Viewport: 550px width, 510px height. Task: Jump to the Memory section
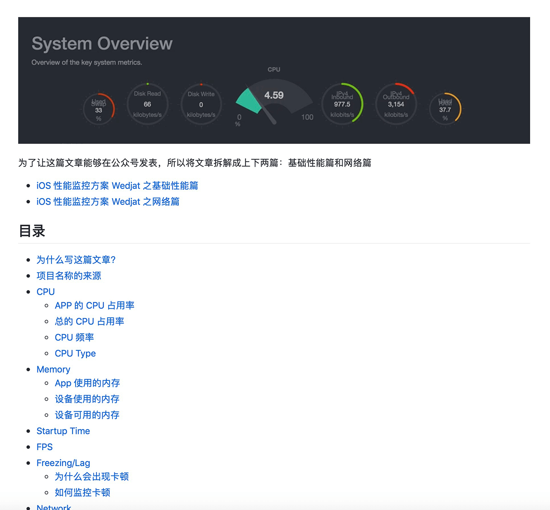coord(53,369)
